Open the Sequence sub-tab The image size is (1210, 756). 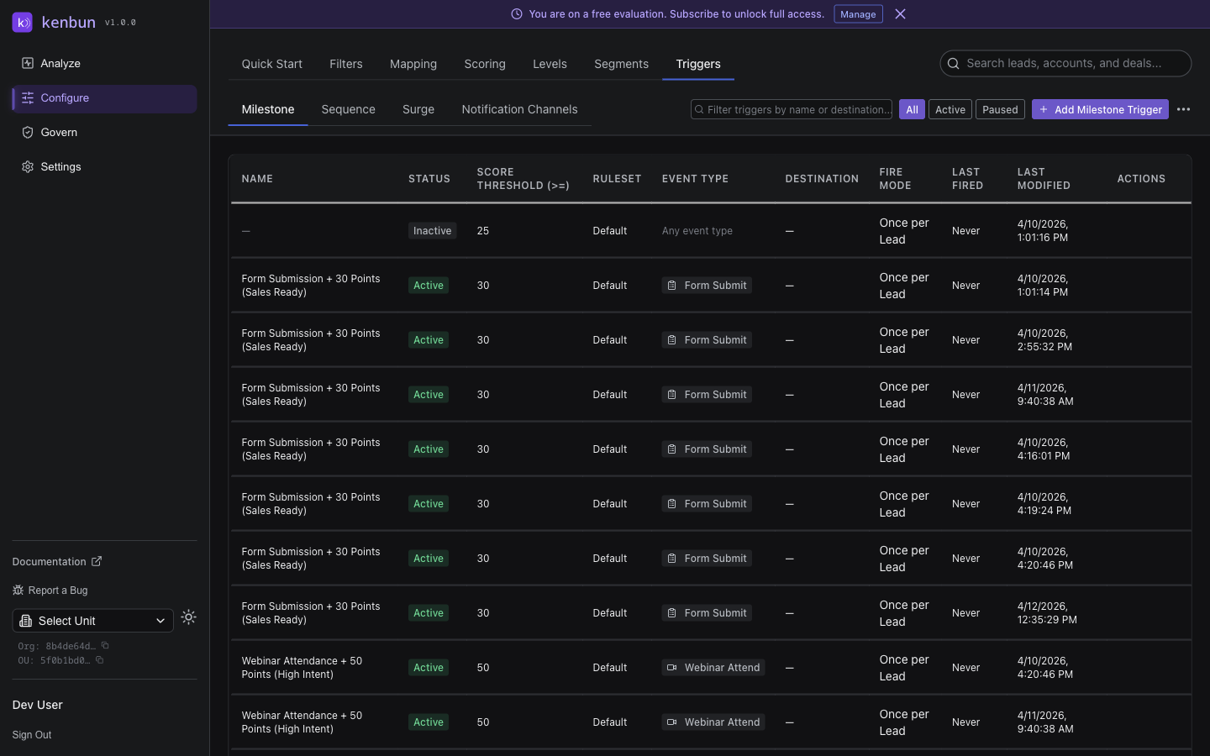(348, 109)
